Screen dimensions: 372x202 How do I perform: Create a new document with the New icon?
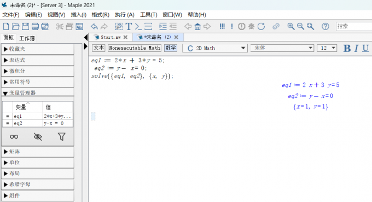click(x=6, y=26)
